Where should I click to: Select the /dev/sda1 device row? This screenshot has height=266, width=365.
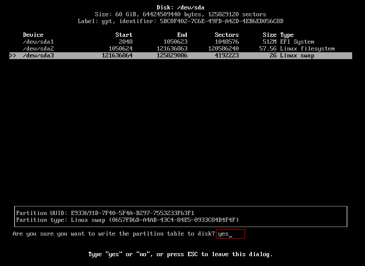181,42
